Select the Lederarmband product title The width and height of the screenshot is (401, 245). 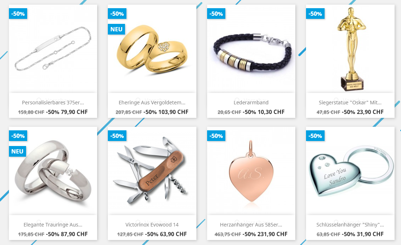point(251,103)
